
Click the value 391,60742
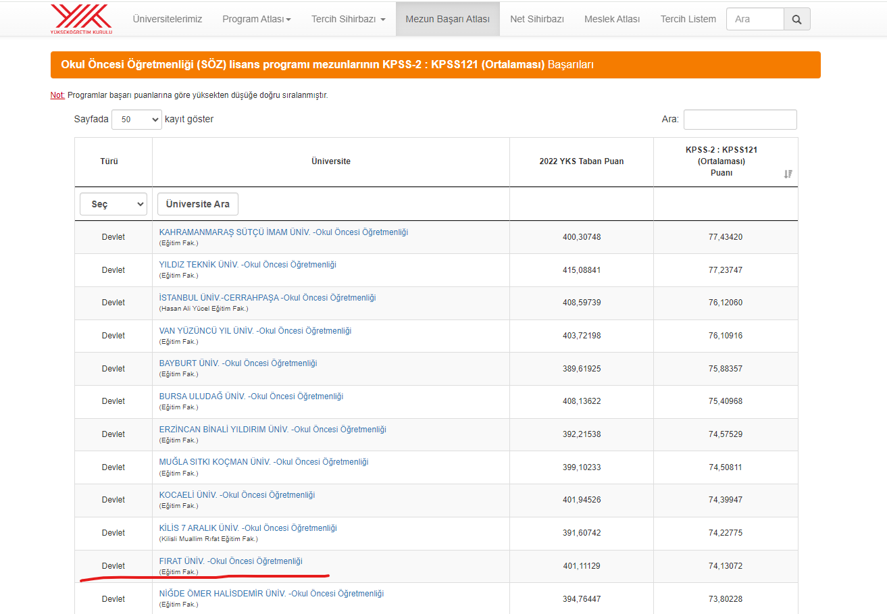pos(582,533)
